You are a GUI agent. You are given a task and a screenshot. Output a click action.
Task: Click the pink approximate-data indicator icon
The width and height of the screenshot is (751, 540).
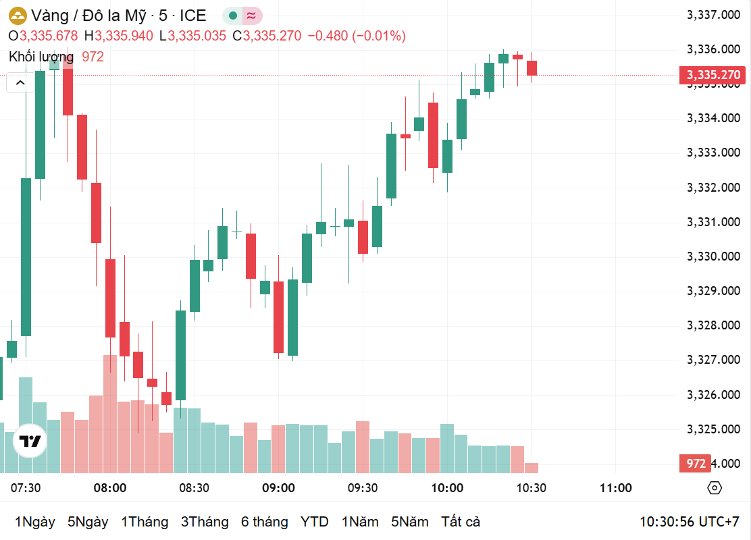point(251,16)
